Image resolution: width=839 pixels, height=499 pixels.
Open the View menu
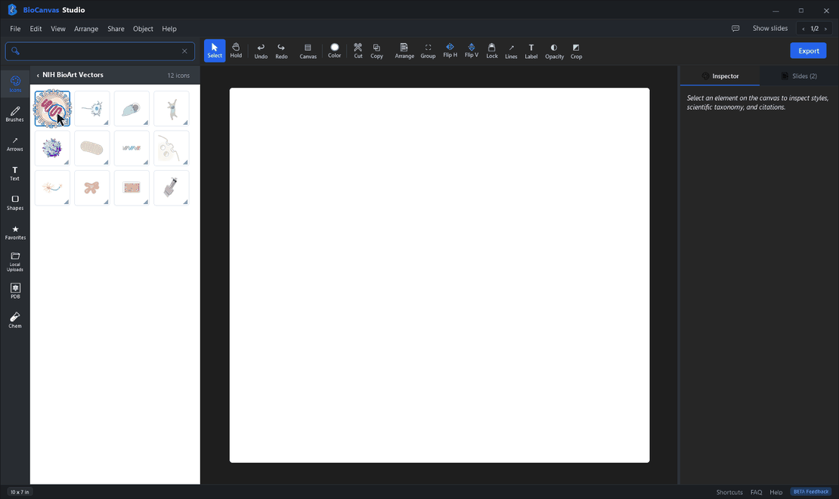[x=57, y=29]
